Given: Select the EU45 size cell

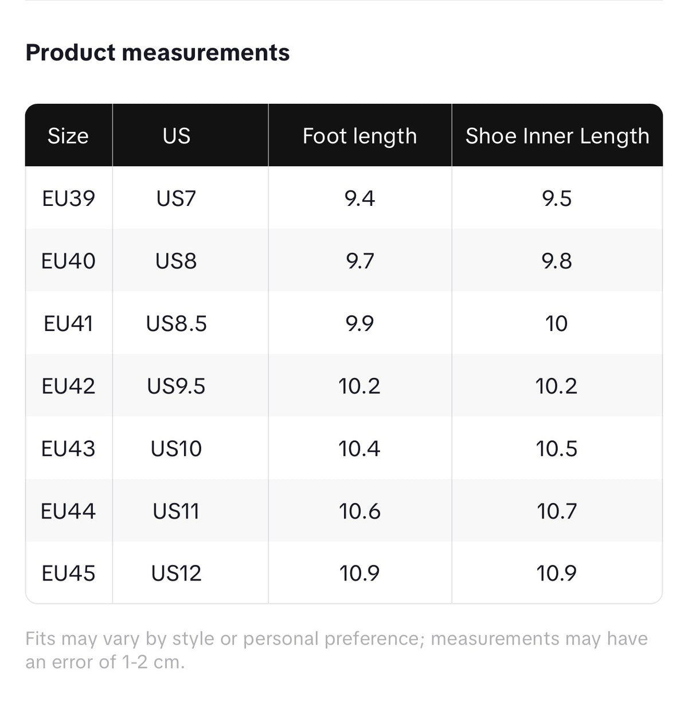Looking at the screenshot, I should (68, 573).
